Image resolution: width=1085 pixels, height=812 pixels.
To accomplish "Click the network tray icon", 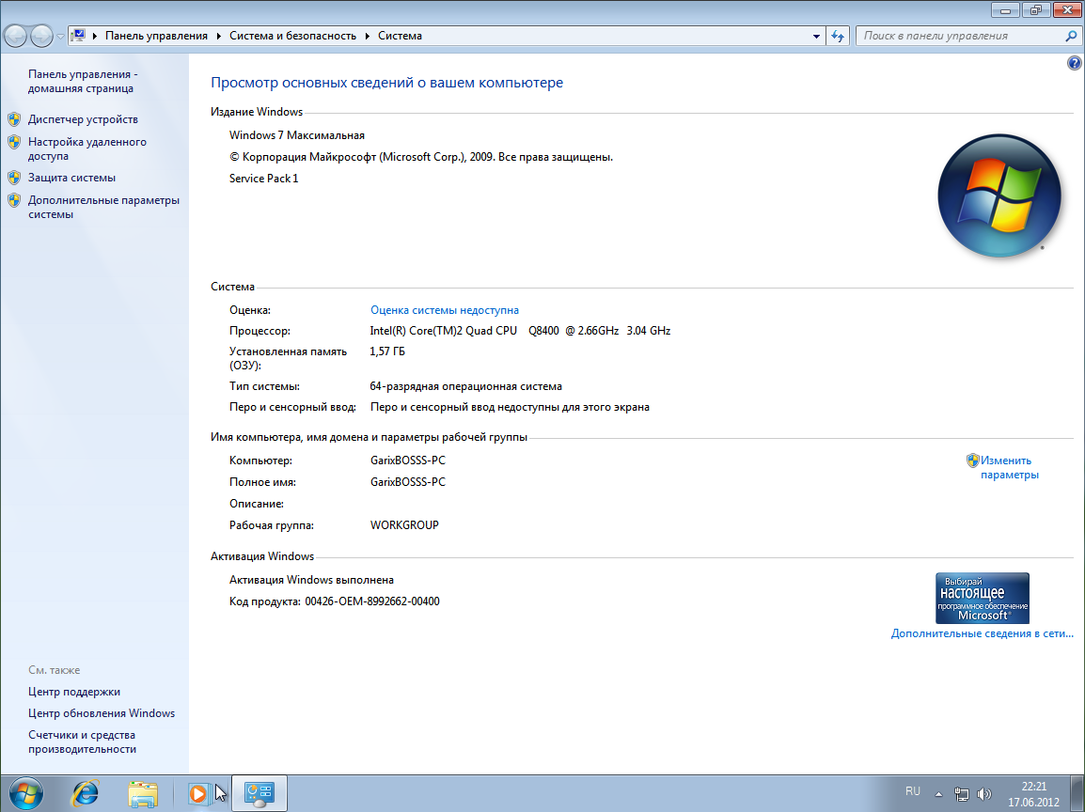I will tap(961, 794).
